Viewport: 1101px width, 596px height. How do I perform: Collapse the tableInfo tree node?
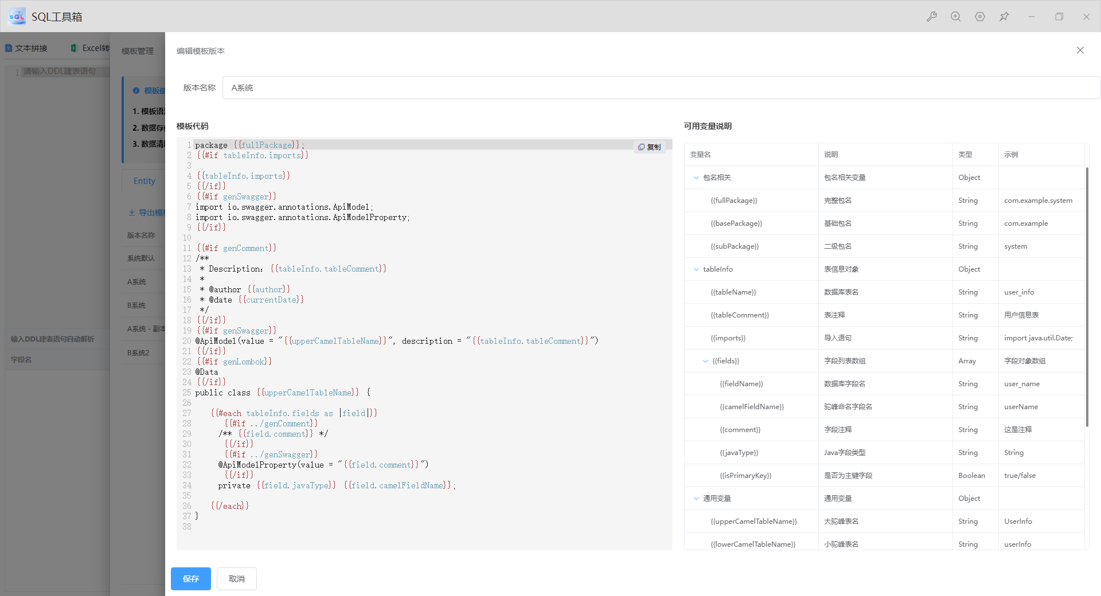pyautogui.click(x=696, y=269)
